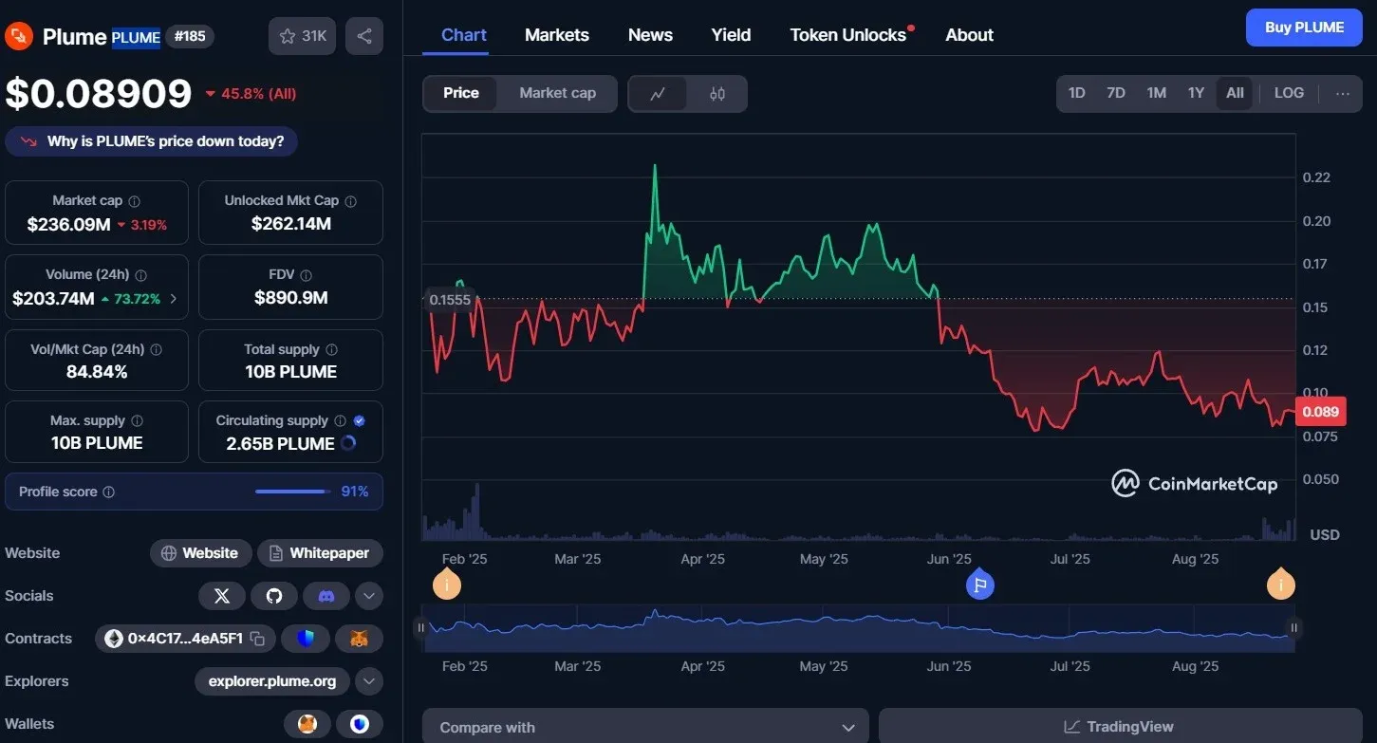1377x743 pixels.
Task: Open the Whitepaper button
Action: click(320, 553)
